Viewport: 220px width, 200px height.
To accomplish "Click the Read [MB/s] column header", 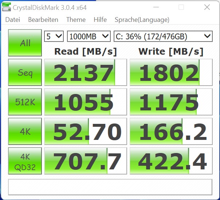I will click(x=86, y=51).
